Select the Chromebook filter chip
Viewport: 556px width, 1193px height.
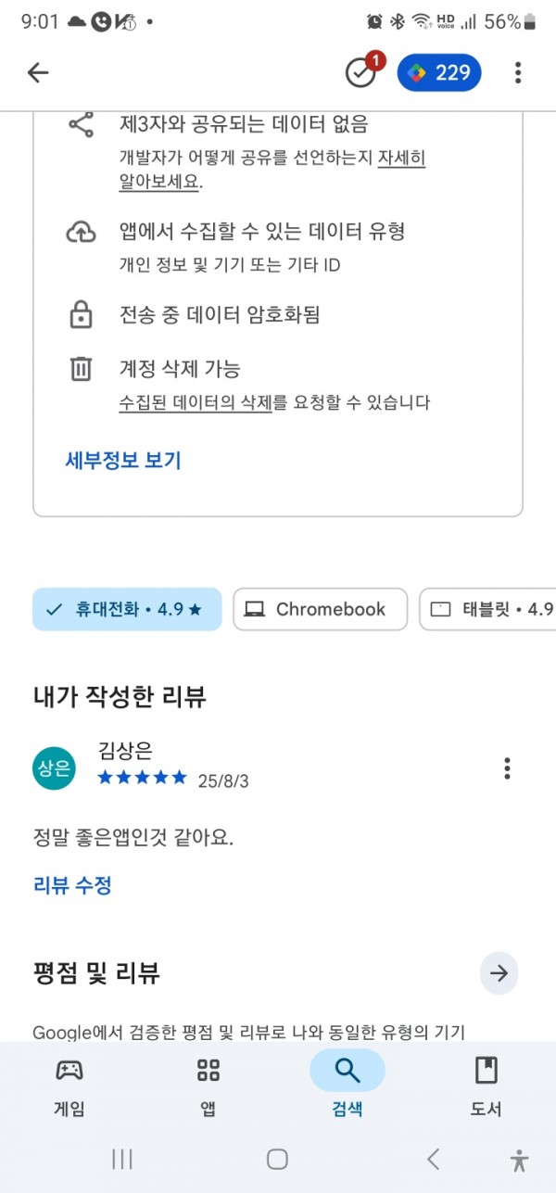coord(320,609)
